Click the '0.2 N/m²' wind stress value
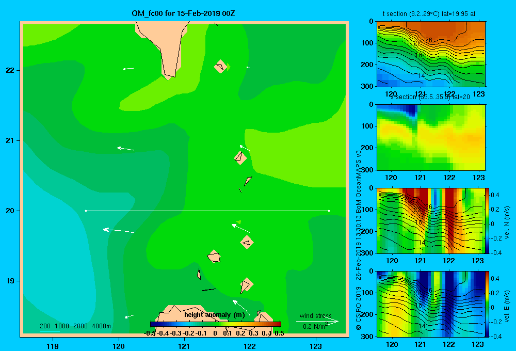516x351 pixels. click(x=315, y=326)
